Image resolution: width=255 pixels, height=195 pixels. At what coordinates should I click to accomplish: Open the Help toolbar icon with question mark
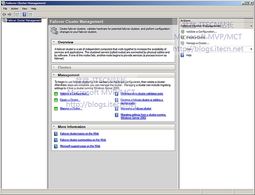(x=24, y=14)
